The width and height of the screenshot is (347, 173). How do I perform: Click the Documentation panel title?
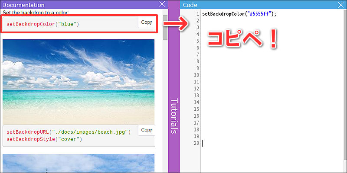pos(23,5)
